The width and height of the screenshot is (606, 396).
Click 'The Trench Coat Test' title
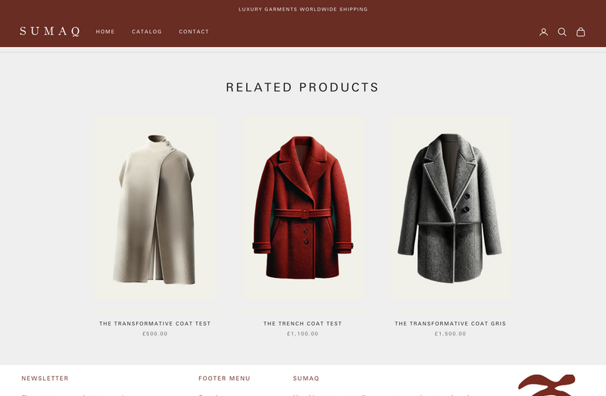302,323
